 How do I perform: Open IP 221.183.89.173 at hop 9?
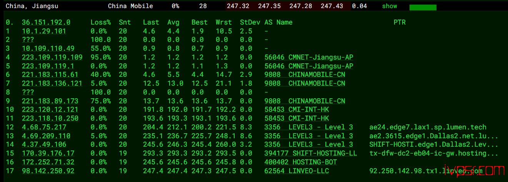click(50, 101)
